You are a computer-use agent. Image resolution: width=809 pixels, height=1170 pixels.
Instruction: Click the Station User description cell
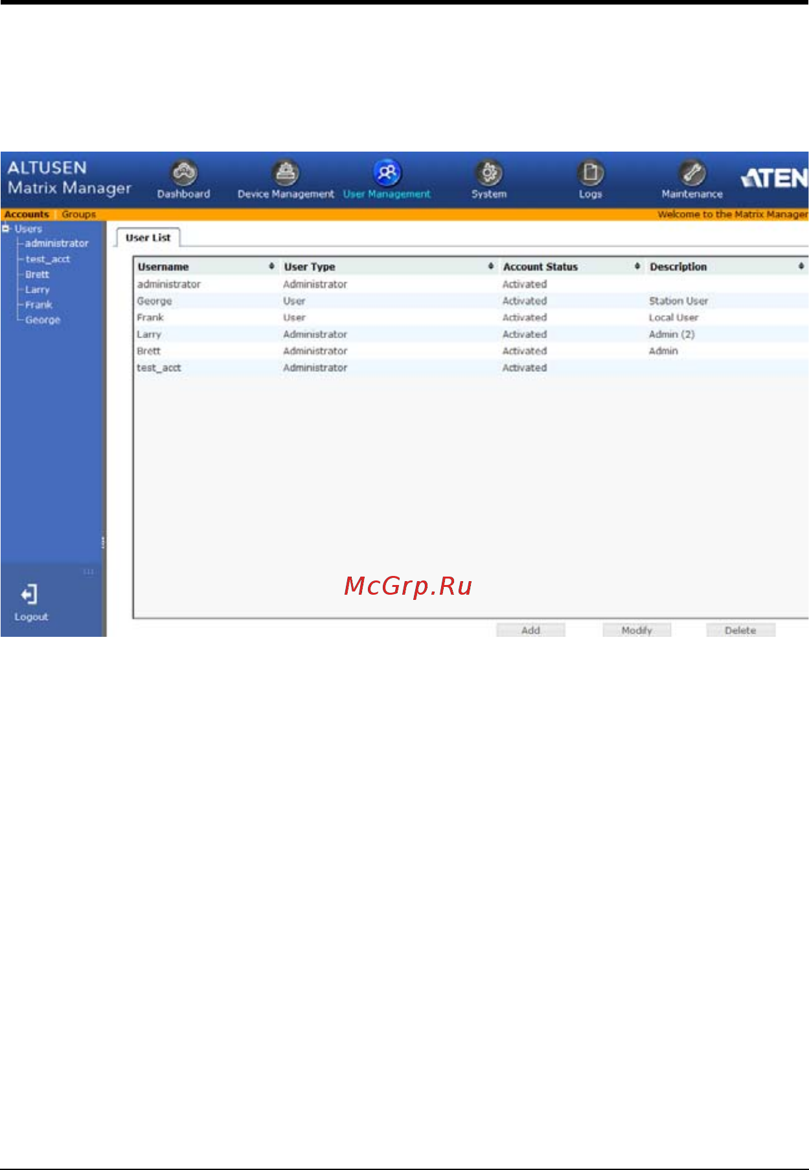pos(679,301)
